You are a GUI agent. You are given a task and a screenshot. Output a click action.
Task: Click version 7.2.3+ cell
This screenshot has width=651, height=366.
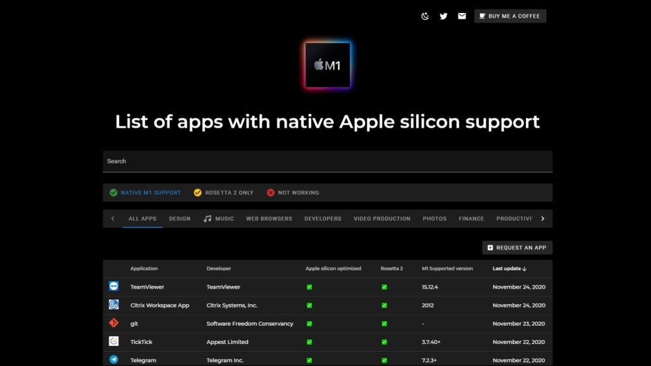(x=429, y=360)
